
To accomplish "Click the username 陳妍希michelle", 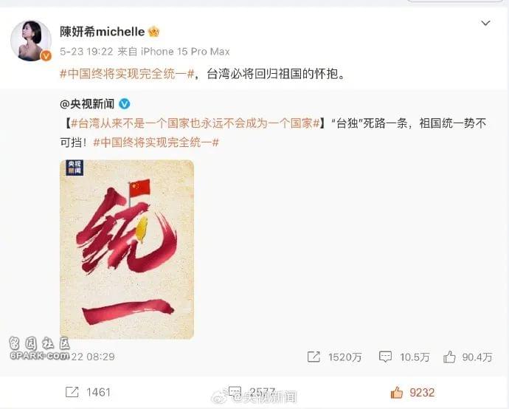I will coord(103,32).
